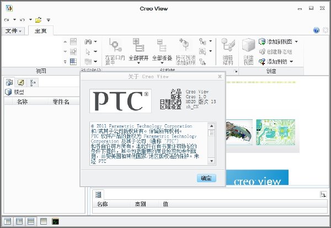The height and width of the screenshot is (228, 331).
Task: Click the Creo View application icon in title bar
Action: [x=9, y=8]
